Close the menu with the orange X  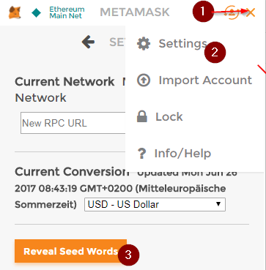251,12
